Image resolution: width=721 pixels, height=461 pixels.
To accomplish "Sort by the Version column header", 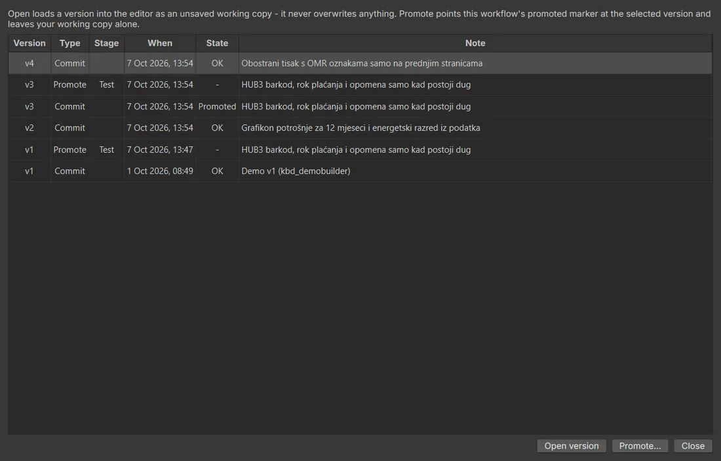I will (29, 43).
